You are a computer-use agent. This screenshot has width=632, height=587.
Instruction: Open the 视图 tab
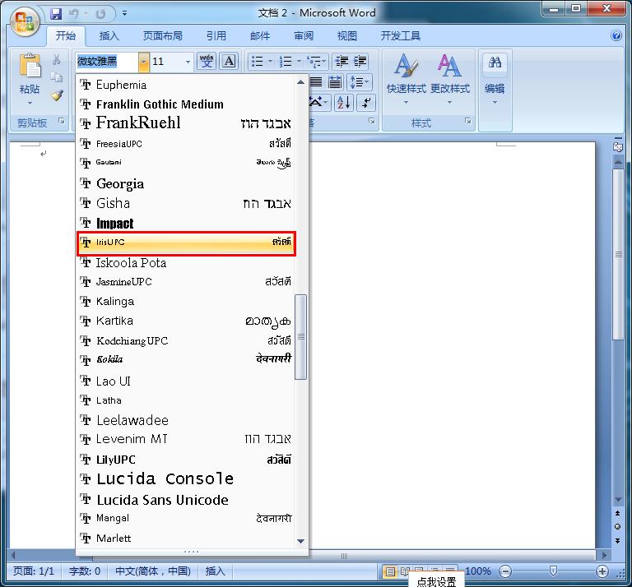tap(347, 36)
